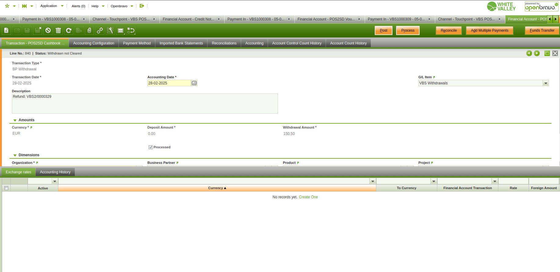Go to the next record arrow

coord(537,53)
